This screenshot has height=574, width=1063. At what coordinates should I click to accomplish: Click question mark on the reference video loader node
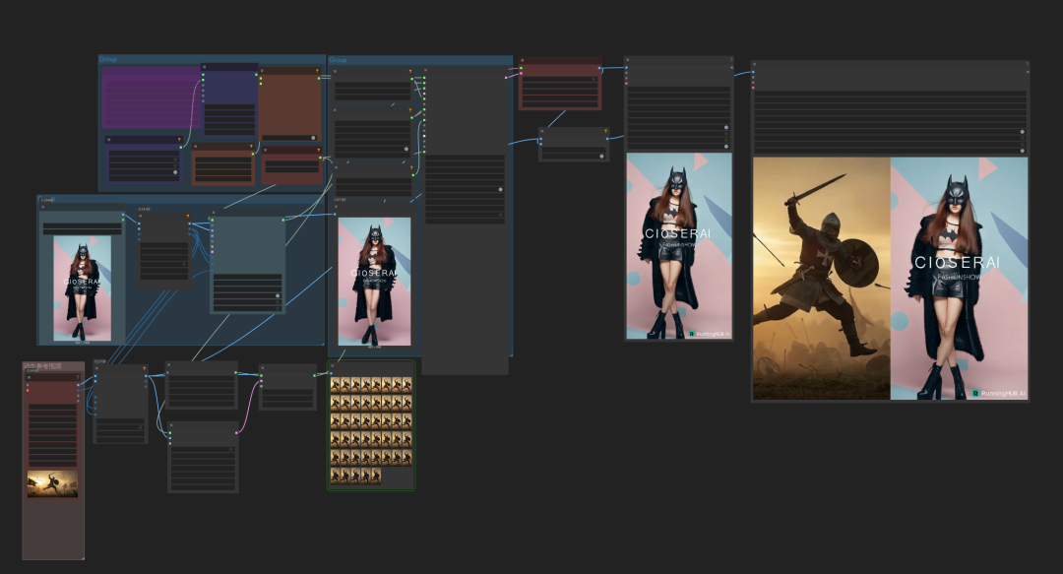coord(78,377)
